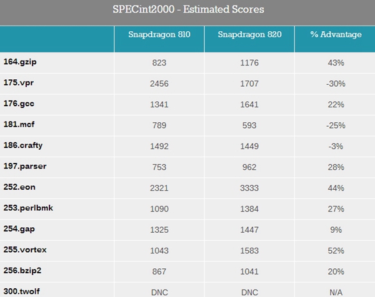The image size is (375, 297).
Task: Click the 300.twolf benchmark name
Action: [19, 291]
